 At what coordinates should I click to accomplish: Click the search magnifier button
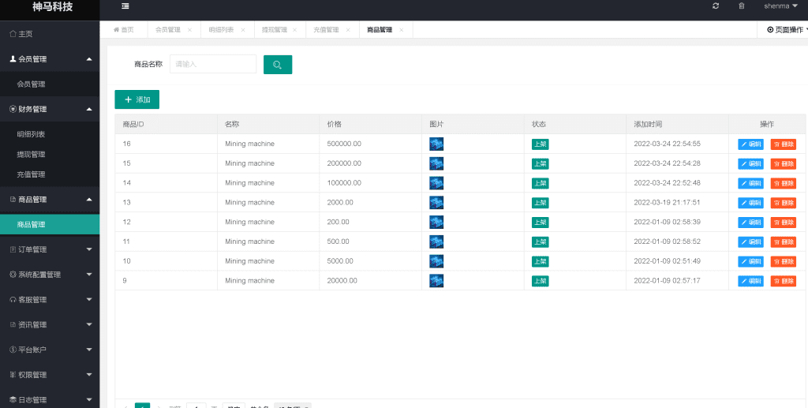click(278, 65)
